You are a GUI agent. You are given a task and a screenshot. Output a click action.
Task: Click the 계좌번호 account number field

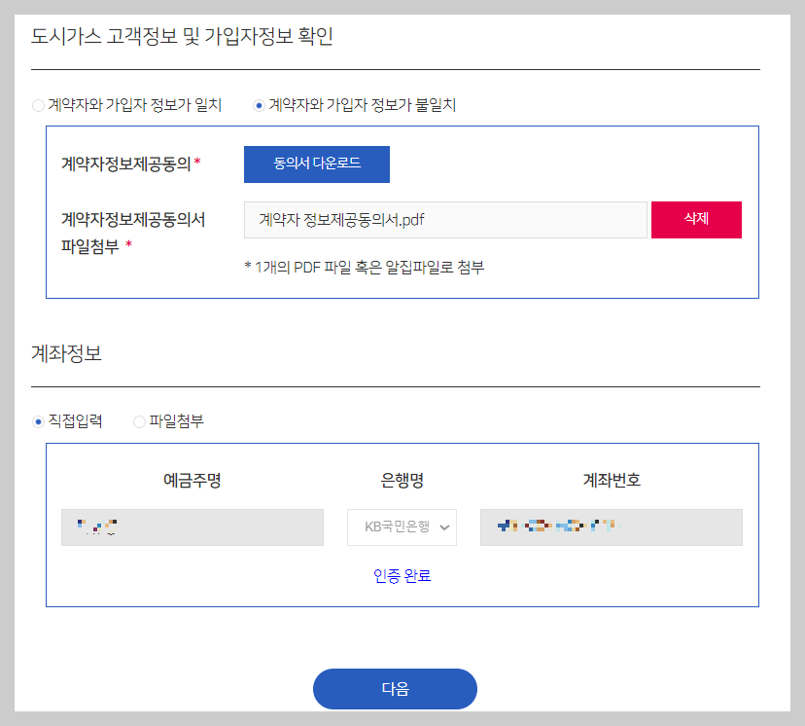click(611, 526)
